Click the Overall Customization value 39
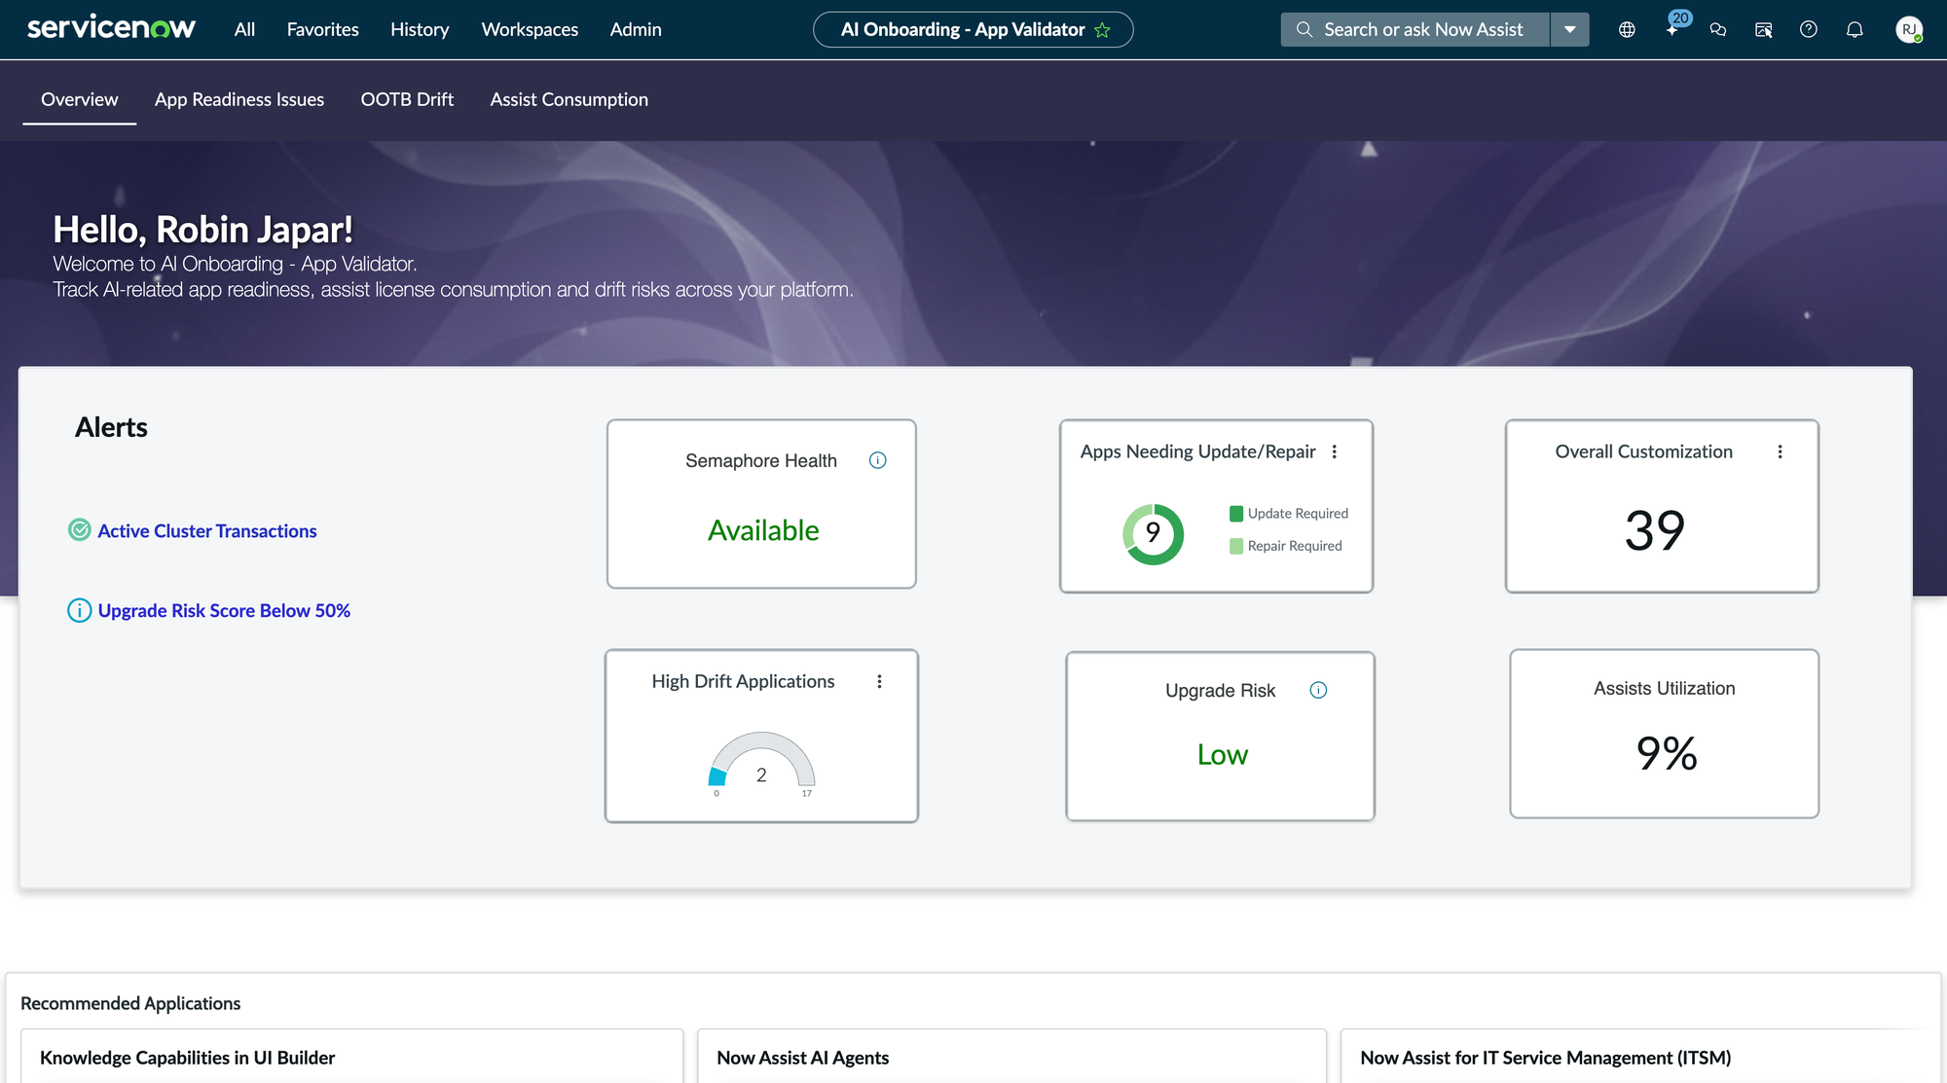This screenshot has width=1947, height=1083. pos(1654,531)
